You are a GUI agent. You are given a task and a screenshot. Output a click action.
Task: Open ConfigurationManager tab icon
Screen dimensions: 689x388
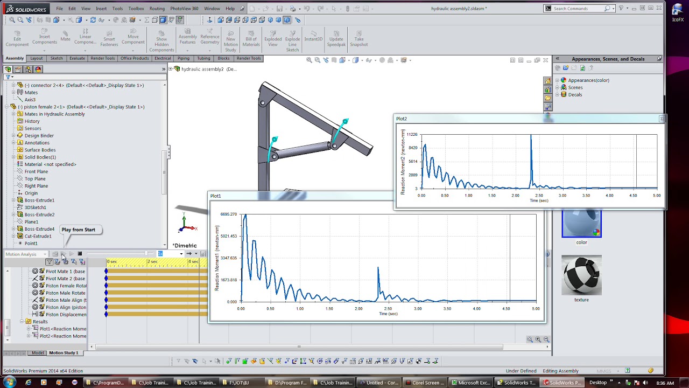28,69
